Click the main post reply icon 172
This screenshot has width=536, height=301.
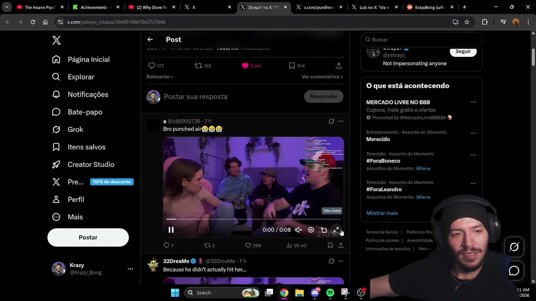tap(156, 66)
